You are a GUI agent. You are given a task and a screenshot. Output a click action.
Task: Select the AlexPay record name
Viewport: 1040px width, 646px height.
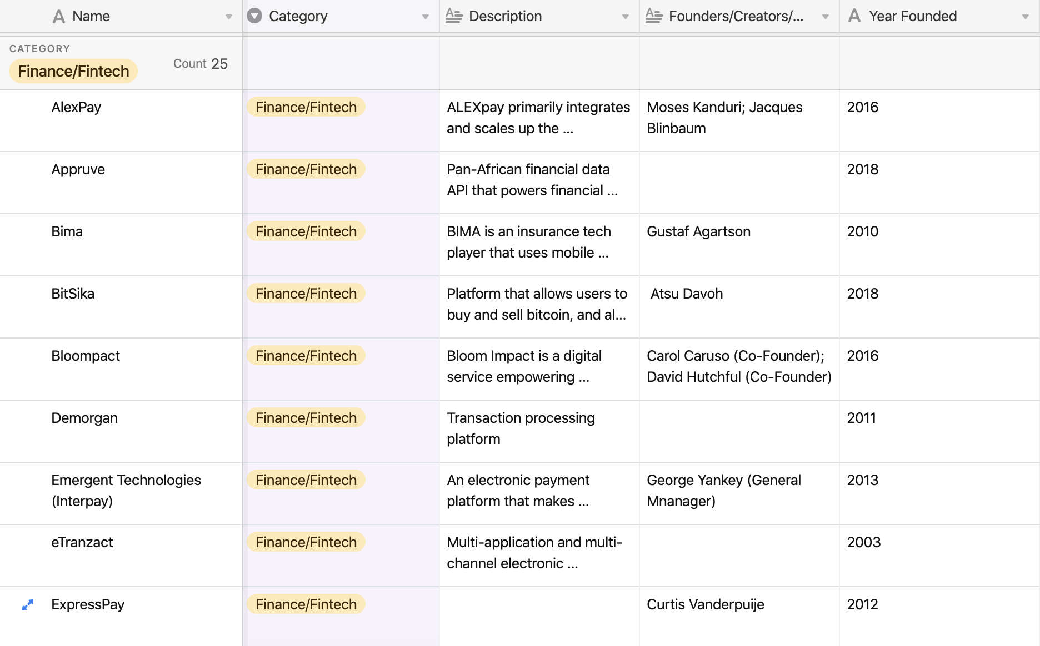coord(76,108)
